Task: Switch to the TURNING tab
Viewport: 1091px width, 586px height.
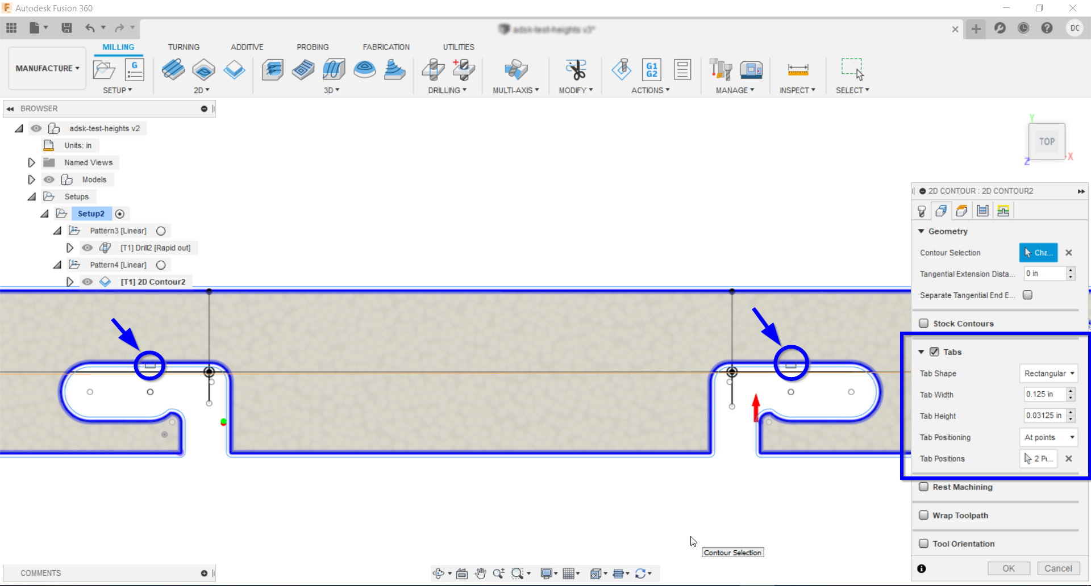Action: click(184, 47)
